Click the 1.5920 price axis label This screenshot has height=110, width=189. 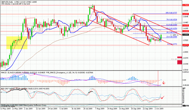point(185,40)
